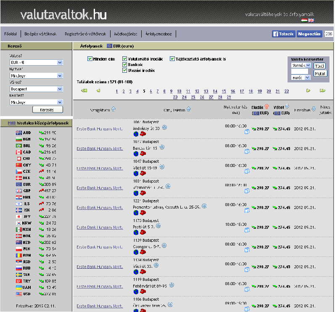335x312 pixels.
Task: Click the Töröl button in converter
Action: pos(319,66)
